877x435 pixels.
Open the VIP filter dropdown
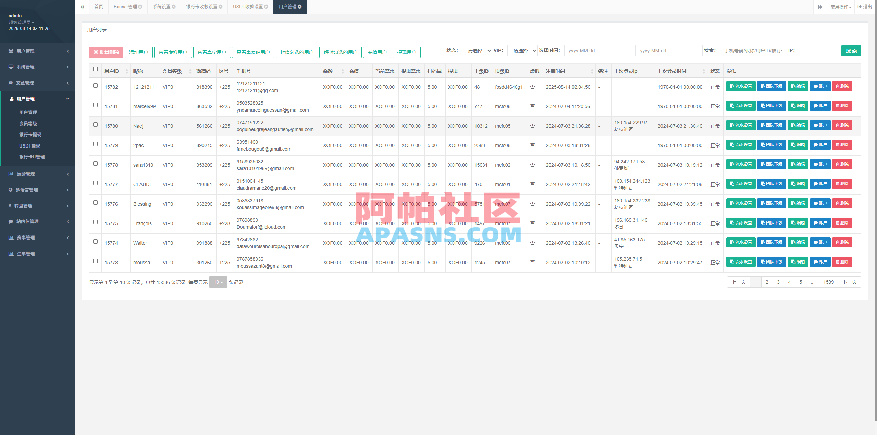522,50
